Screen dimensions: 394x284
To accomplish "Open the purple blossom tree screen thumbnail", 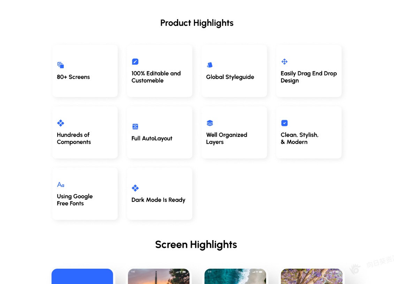I will pyautogui.click(x=312, y=276).
